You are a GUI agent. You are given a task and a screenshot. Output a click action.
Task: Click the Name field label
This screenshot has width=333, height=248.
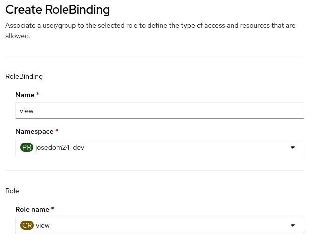(25, 95)
